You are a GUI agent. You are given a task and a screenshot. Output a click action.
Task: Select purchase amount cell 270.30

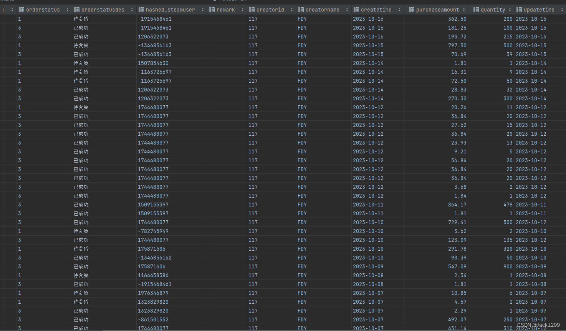(x=457, y=98)
